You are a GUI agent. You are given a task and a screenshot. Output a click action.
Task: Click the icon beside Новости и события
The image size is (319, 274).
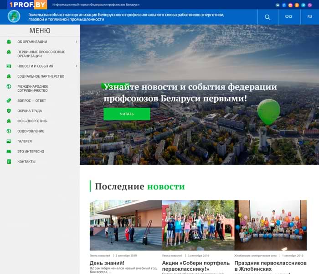(x=9, y=66)
